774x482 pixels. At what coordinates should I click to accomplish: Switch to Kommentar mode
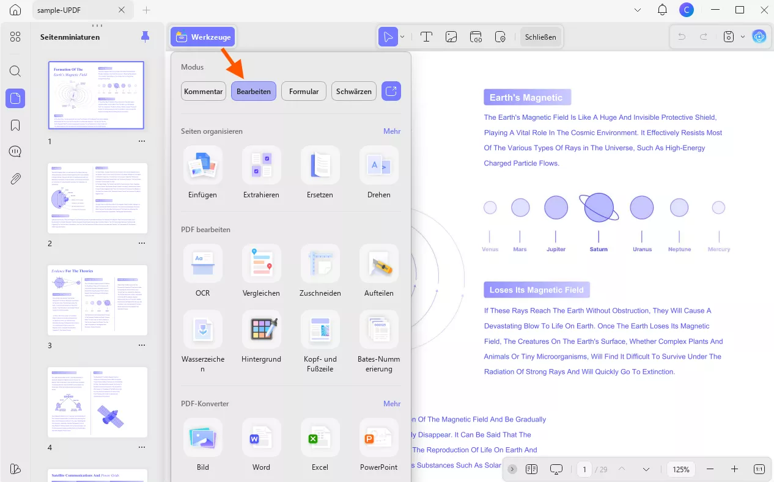point(204,91)
